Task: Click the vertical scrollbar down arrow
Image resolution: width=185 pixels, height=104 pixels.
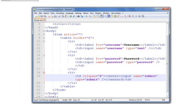Action: point(167,96)
